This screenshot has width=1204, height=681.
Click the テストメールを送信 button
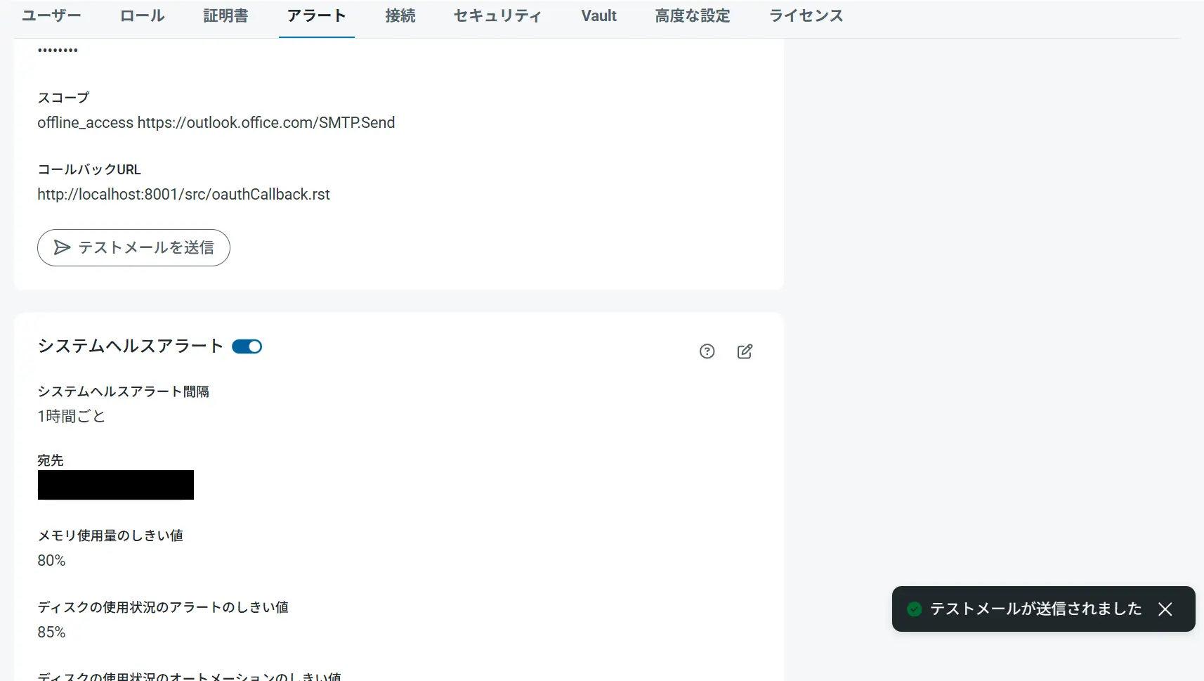pos(133,247)
